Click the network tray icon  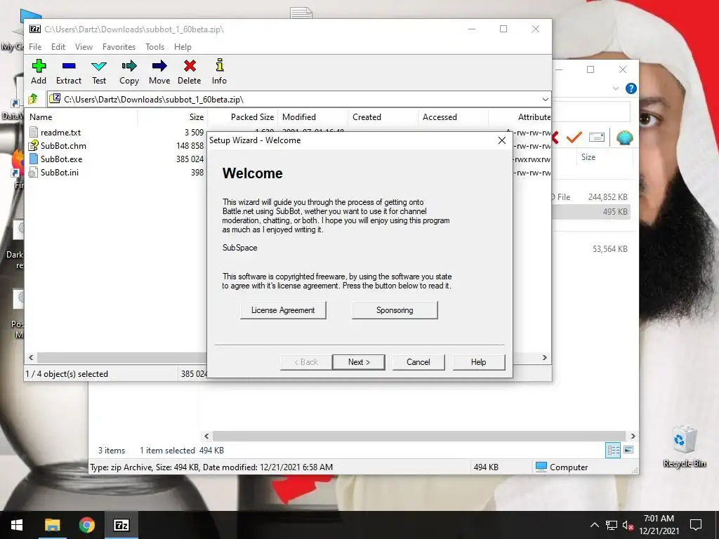(612, 525)
